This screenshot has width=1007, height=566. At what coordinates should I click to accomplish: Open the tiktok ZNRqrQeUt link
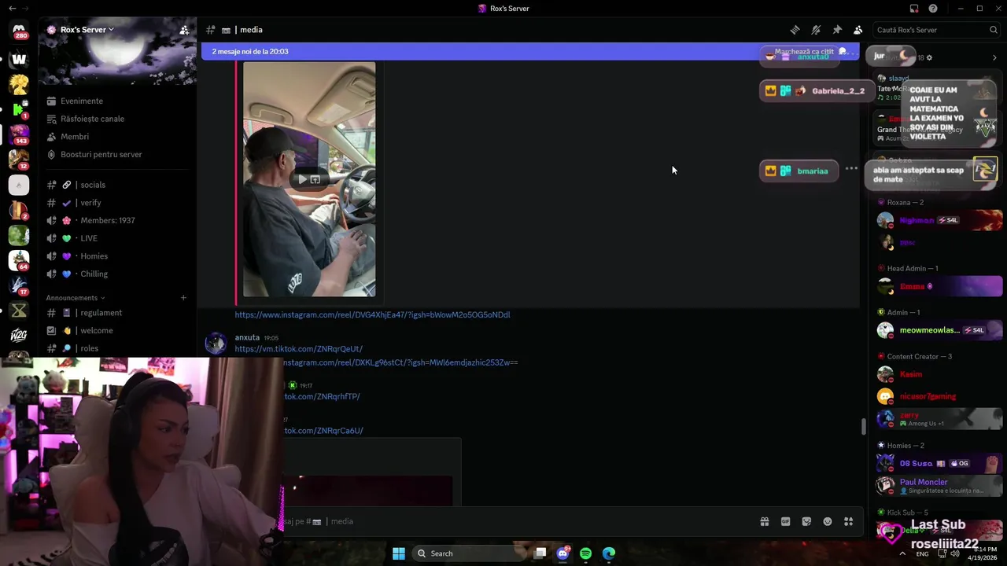tap(298, 349)
